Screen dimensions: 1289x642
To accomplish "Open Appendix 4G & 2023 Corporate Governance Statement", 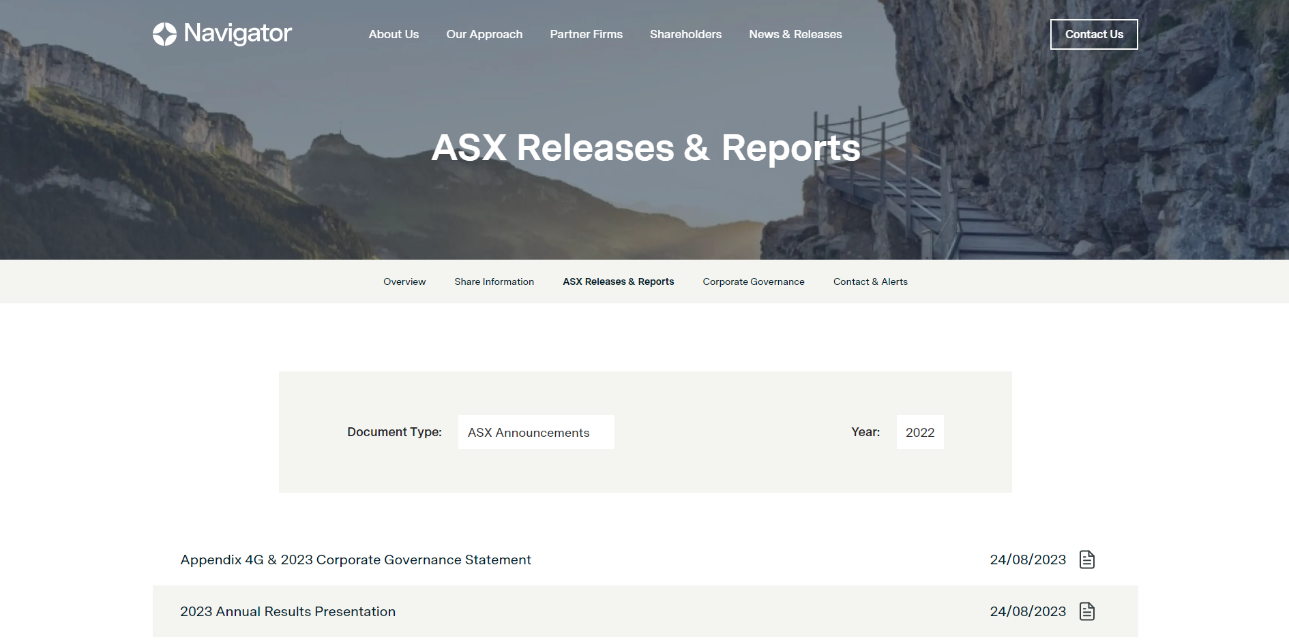I will point(355,560).
